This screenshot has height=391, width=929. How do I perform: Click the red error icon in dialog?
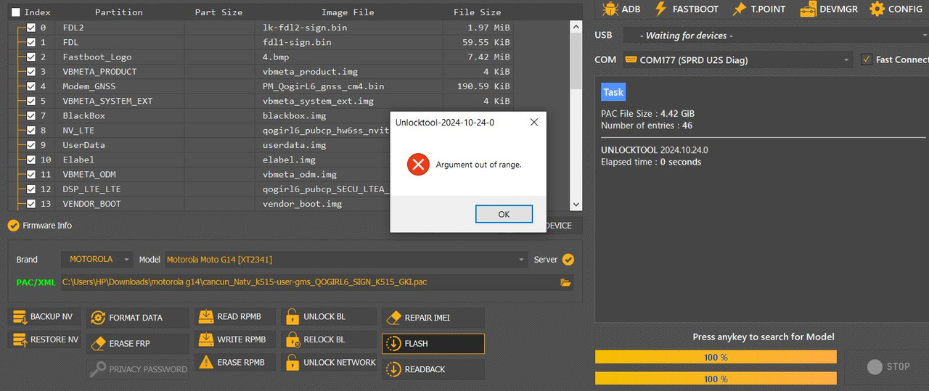(x=417, y=165)
